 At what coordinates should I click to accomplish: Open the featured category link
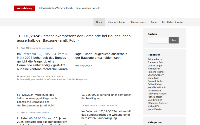point(41,76)
